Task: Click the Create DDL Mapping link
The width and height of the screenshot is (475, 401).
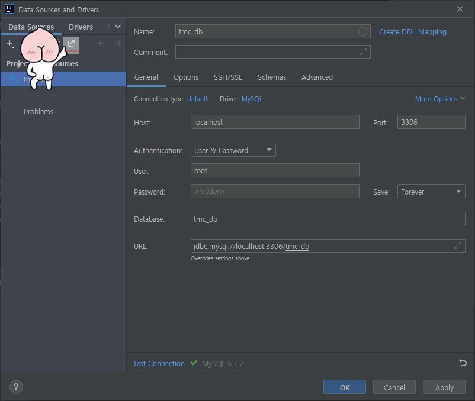Action: click(x=412, y=32)
